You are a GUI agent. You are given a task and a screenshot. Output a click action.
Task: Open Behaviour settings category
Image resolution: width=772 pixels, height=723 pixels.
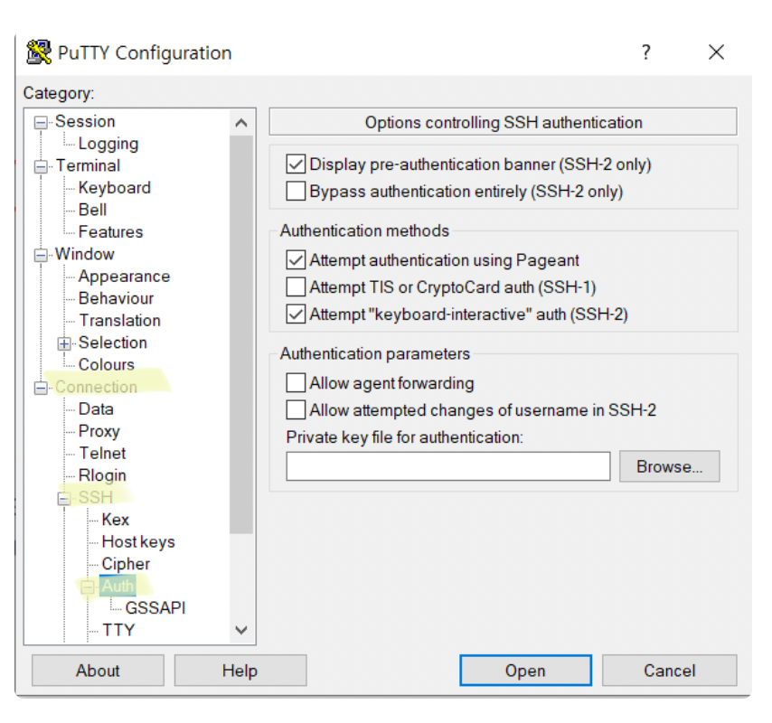pyautogui.click(x=116, y=298)
